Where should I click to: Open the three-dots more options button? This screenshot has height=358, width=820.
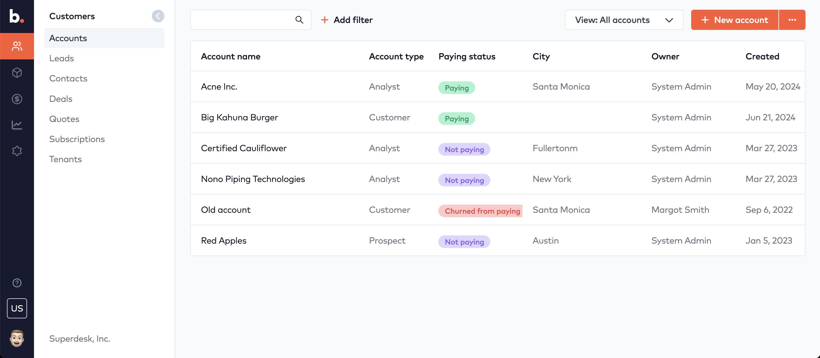coord(792,20)
